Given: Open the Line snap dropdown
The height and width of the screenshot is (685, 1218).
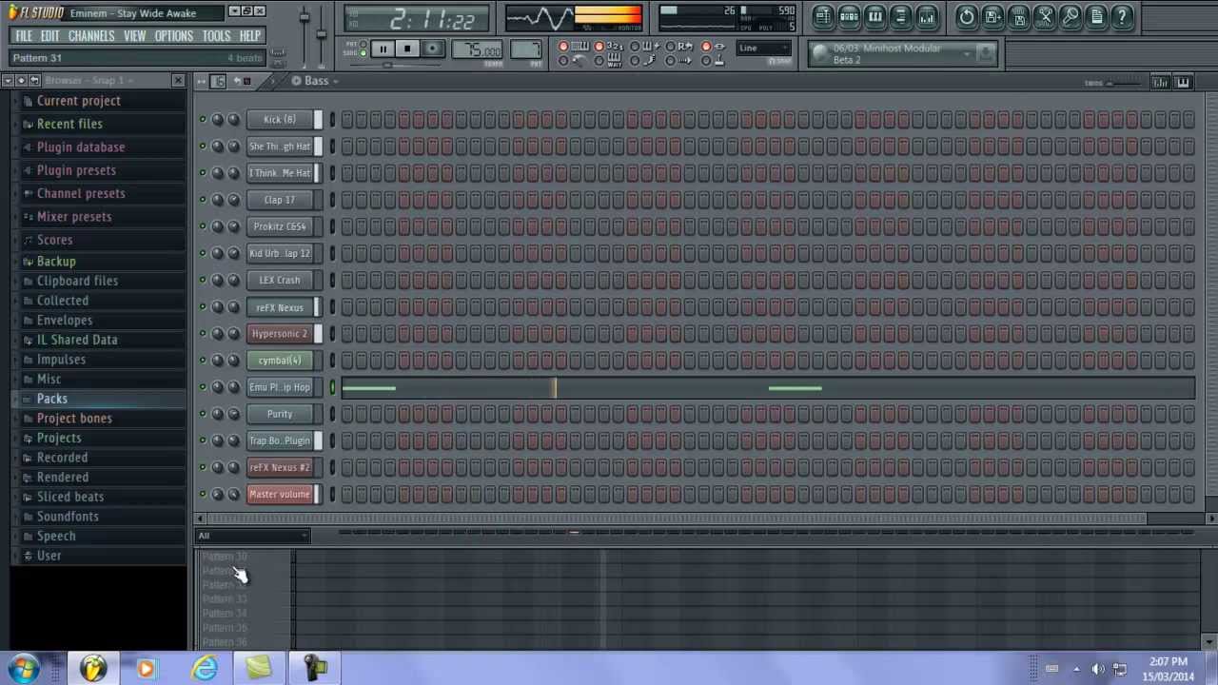Looking at the screenshot, I should (764, 48).
